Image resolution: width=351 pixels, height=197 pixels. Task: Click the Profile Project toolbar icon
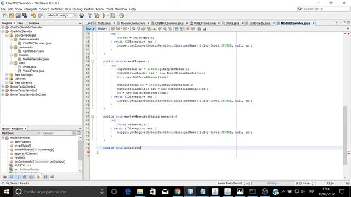click(122, 15)
